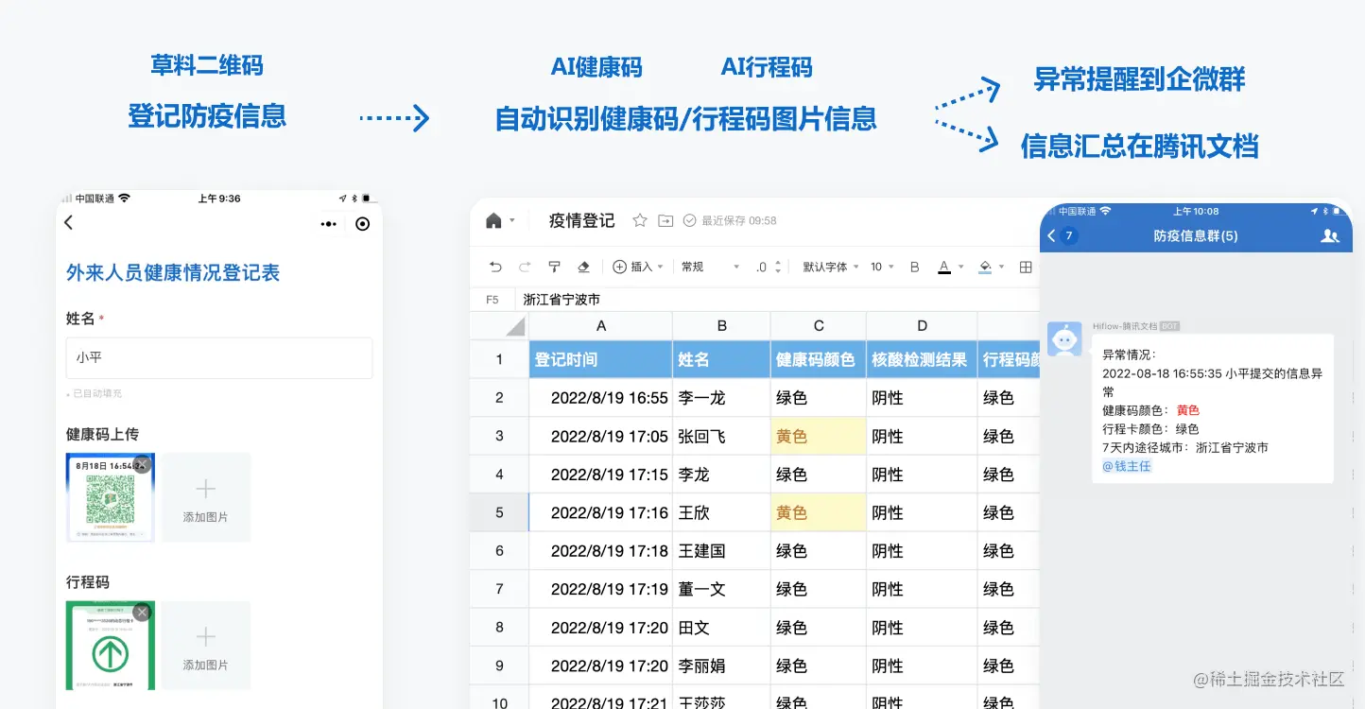Viewport: 1365px width, 709px height.
Task: Click the borders grid icon
Action: pyautogui.click(x=1026, y=268)
